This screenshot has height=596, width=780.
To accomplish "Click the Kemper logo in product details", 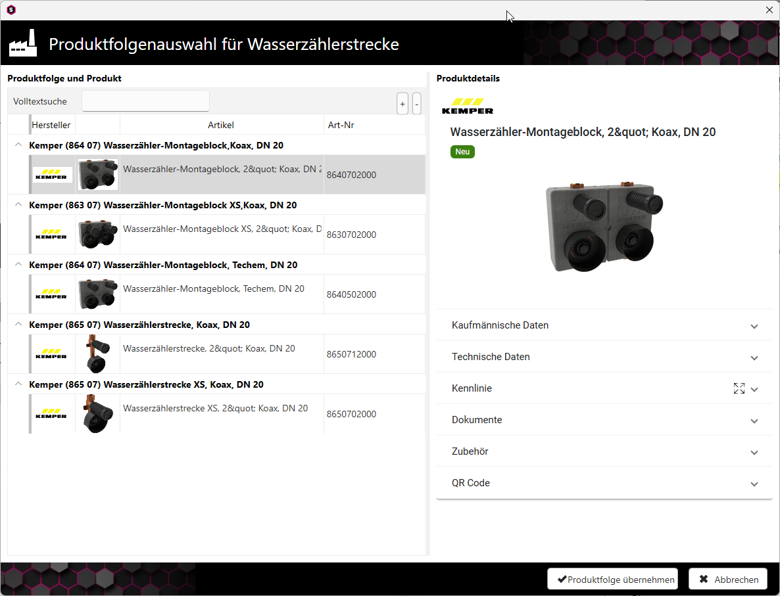I will click(x=468, y=106).
